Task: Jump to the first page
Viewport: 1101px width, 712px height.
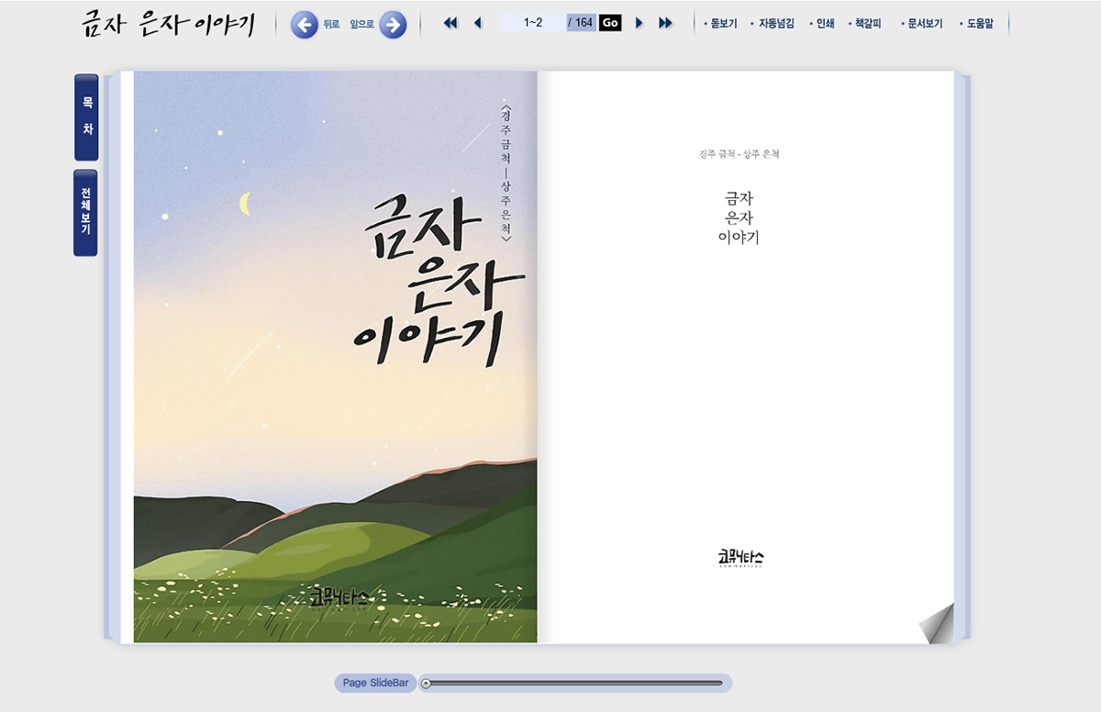Action: [450, 23]
